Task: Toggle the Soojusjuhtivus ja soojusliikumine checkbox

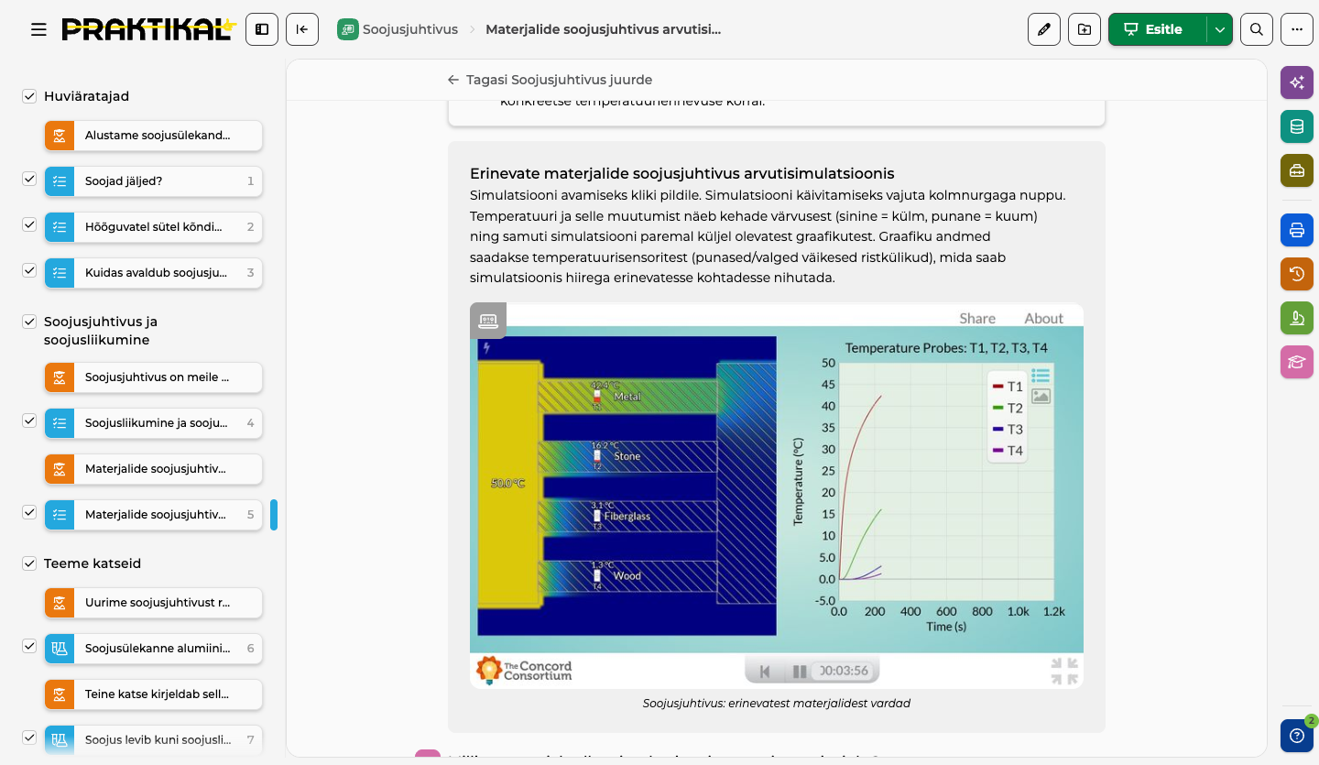Action: [29, 322]
